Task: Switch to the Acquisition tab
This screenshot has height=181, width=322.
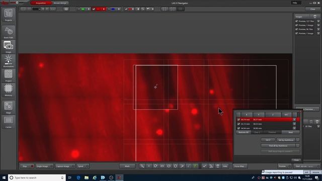Action: (x=41, y=3)
